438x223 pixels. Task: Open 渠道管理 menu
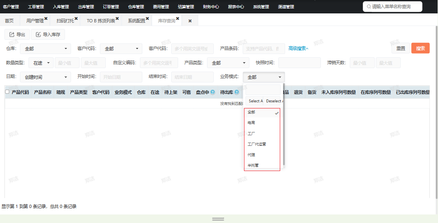(x=286, y=6)
